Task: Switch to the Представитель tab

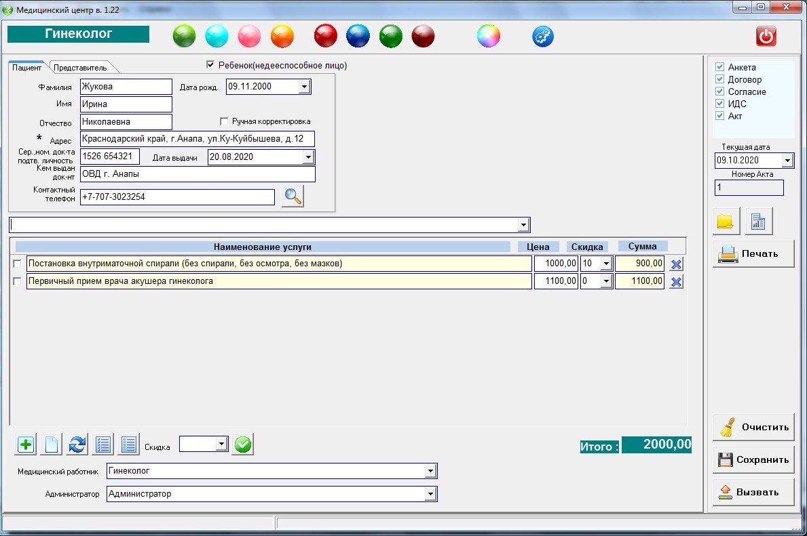Action: click(80, 67)
